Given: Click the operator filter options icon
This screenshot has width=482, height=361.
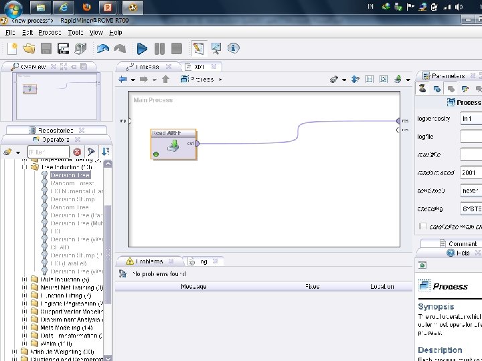Looking at the screenshot, I should pyautogui.click(x=91, y=152).
